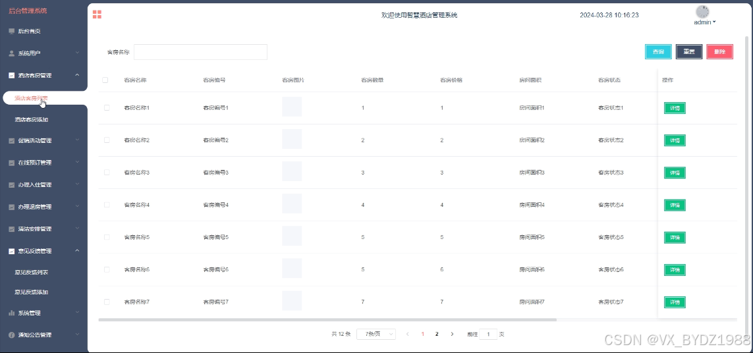Click the chart icon beside 清洁安排管理

pos(12,229)
